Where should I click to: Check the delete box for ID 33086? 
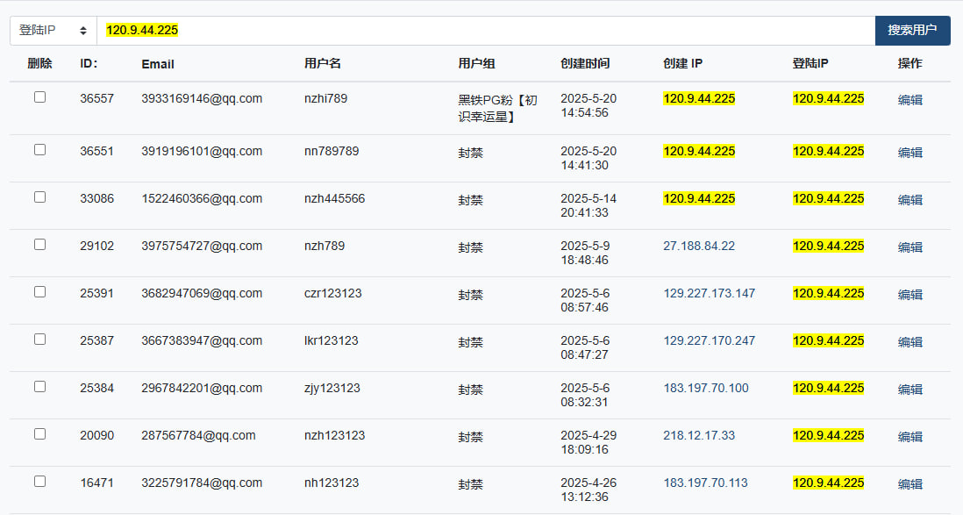[x=40, y=197]
